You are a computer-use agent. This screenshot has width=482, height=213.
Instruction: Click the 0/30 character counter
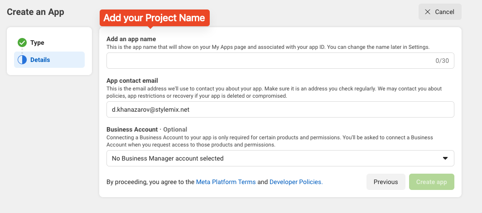[442, 61]
